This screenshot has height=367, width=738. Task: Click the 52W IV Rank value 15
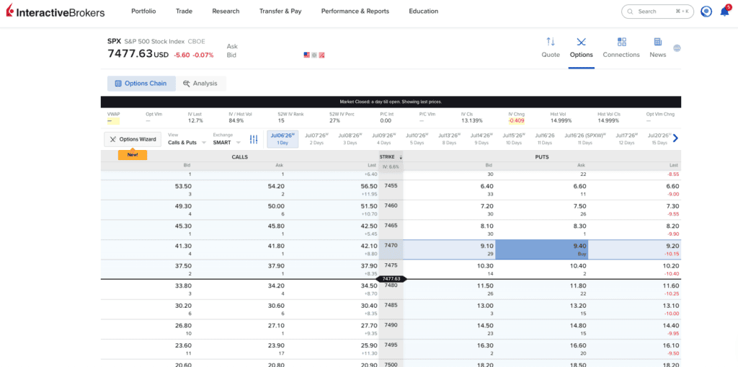(x=281, y=120)
